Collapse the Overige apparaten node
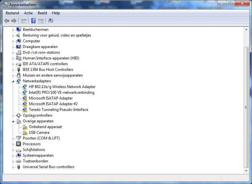This screenshot has width=252, height=184. pos(13,122)
